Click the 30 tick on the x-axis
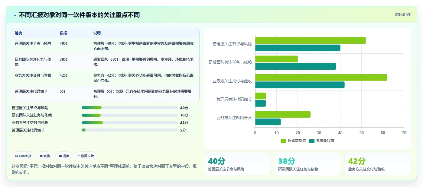 pos(319,133)
